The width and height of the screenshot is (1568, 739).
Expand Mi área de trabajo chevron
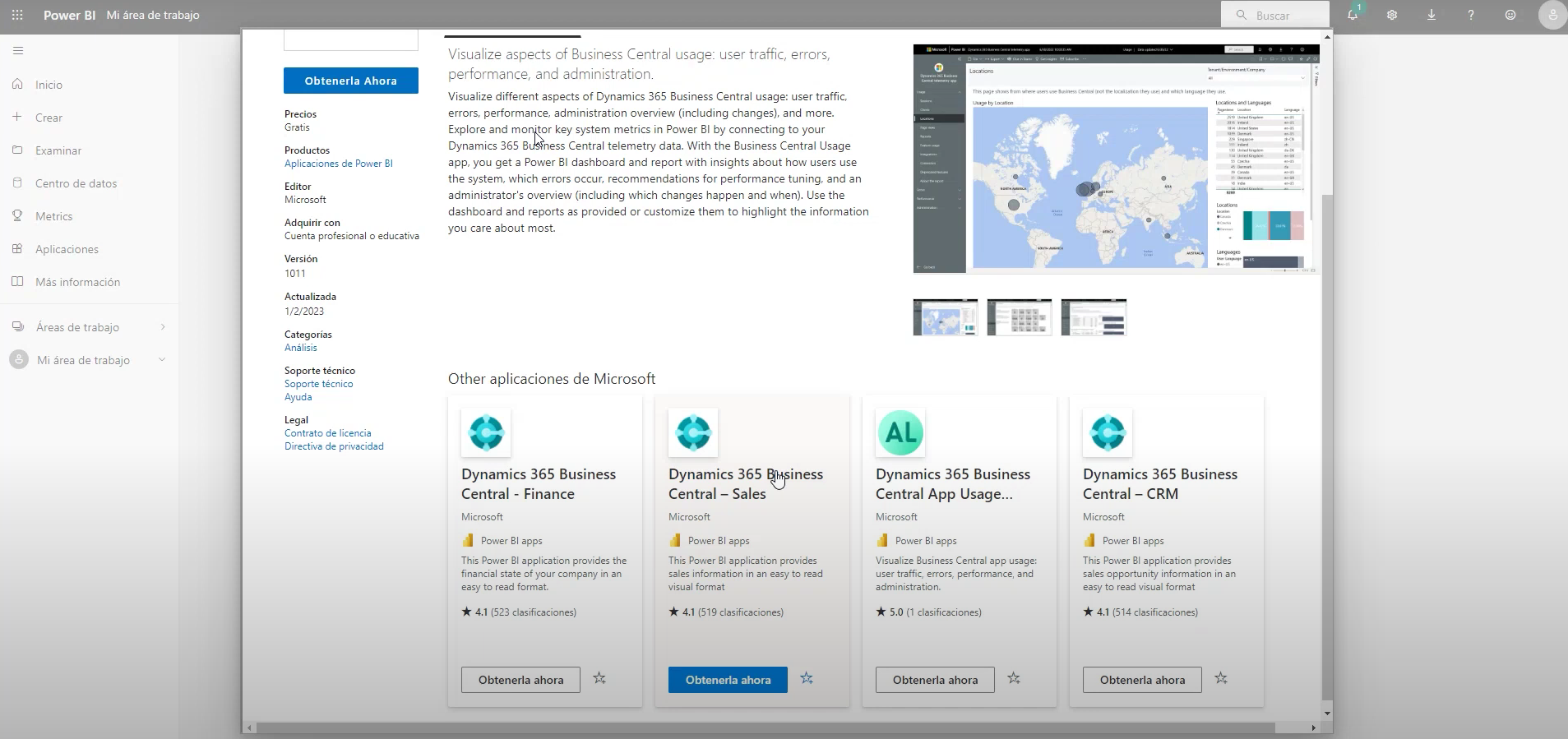click(x=162, y=360)
